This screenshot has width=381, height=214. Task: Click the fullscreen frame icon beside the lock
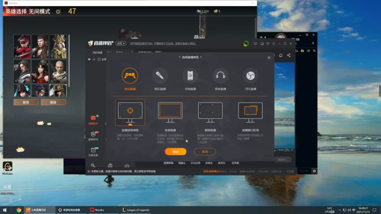(x=99, y=59)
